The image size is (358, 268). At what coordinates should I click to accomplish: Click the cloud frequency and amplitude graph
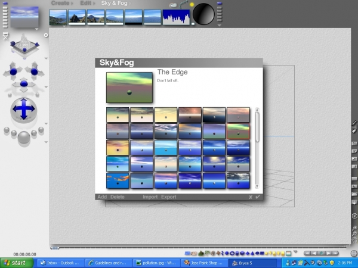tap(176, 17)
